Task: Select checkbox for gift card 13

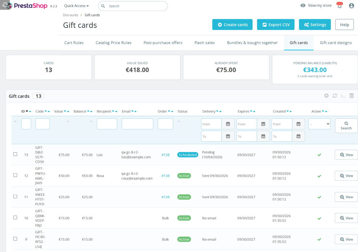Action: tap(15, 154)
